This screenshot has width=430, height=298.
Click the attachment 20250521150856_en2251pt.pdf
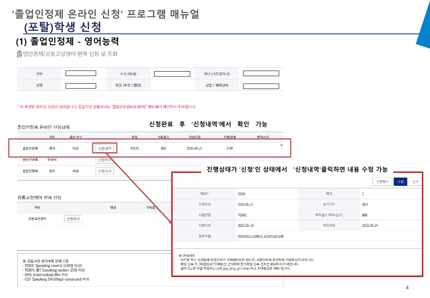click(x=260, y=236)
